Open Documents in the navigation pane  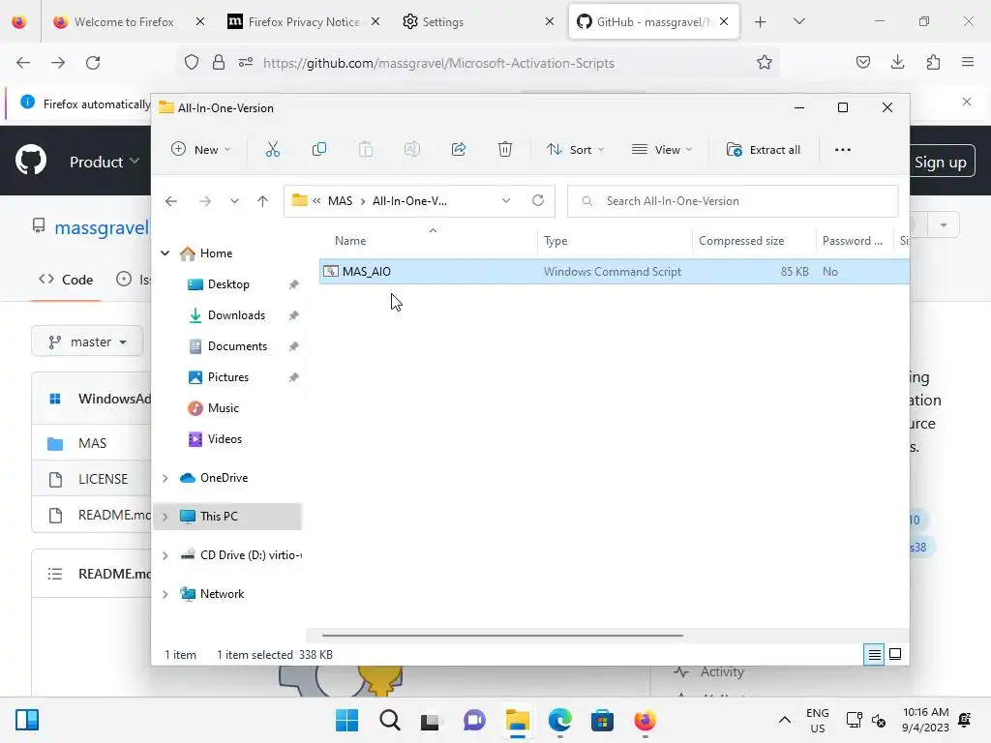tap(237, 346)
